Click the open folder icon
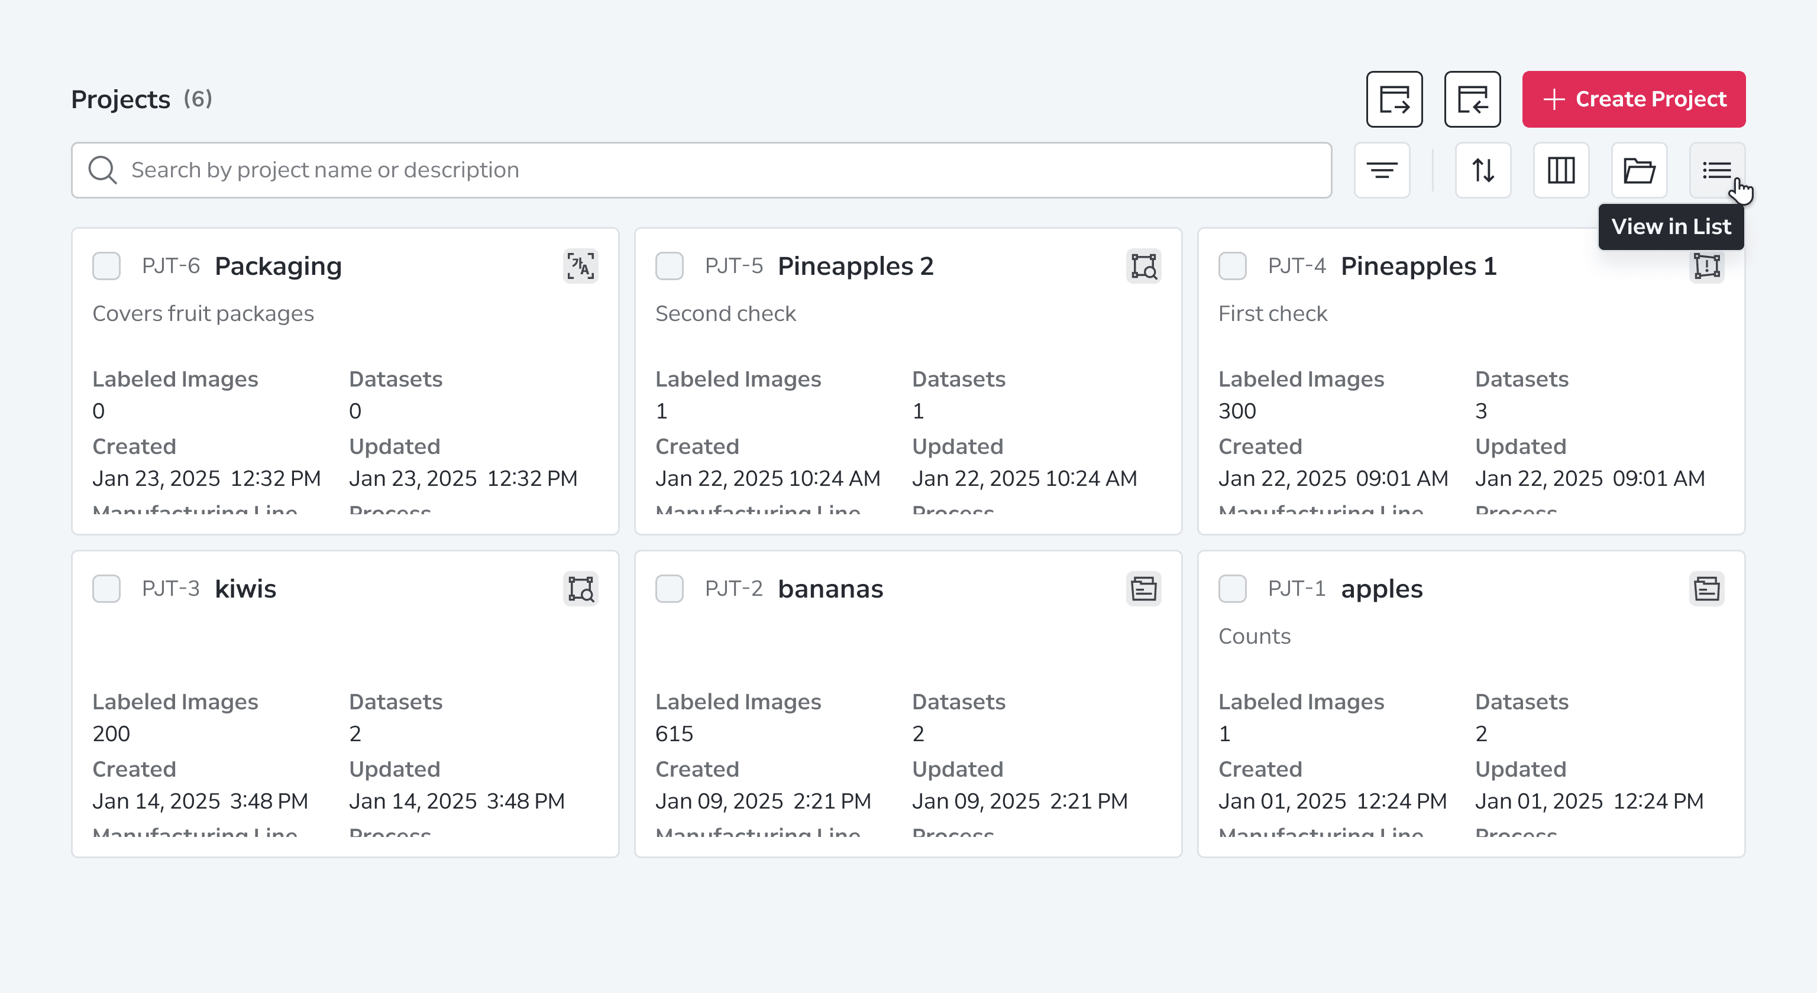The height and width of the screenshot is (993, 1817). click(1639, 171)
